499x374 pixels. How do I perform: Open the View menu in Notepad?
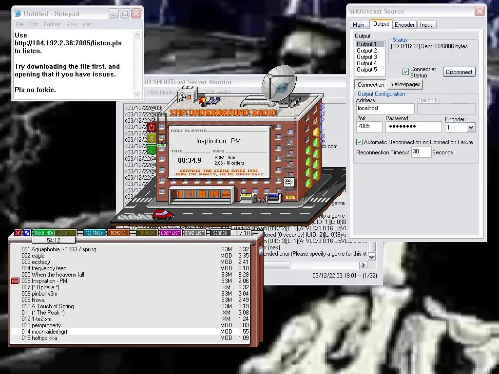[72, 24]
